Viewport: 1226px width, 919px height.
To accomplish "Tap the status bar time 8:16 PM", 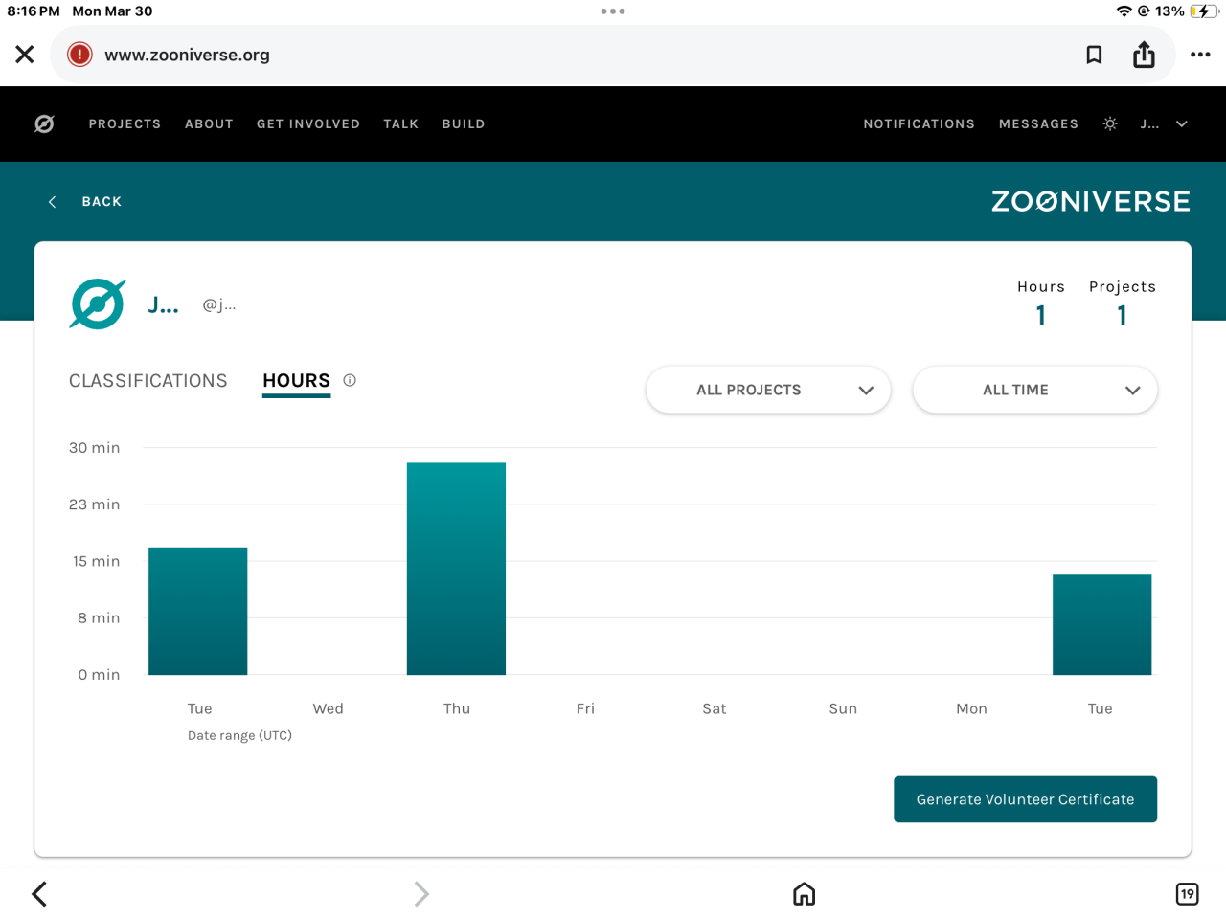I will pyautogui.click(x=34, y=11).
